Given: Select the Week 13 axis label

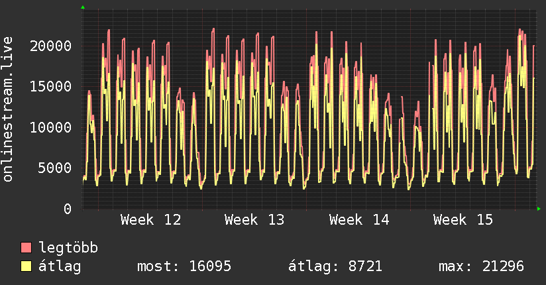Looking at the screenshot, I should pos(255,220).
